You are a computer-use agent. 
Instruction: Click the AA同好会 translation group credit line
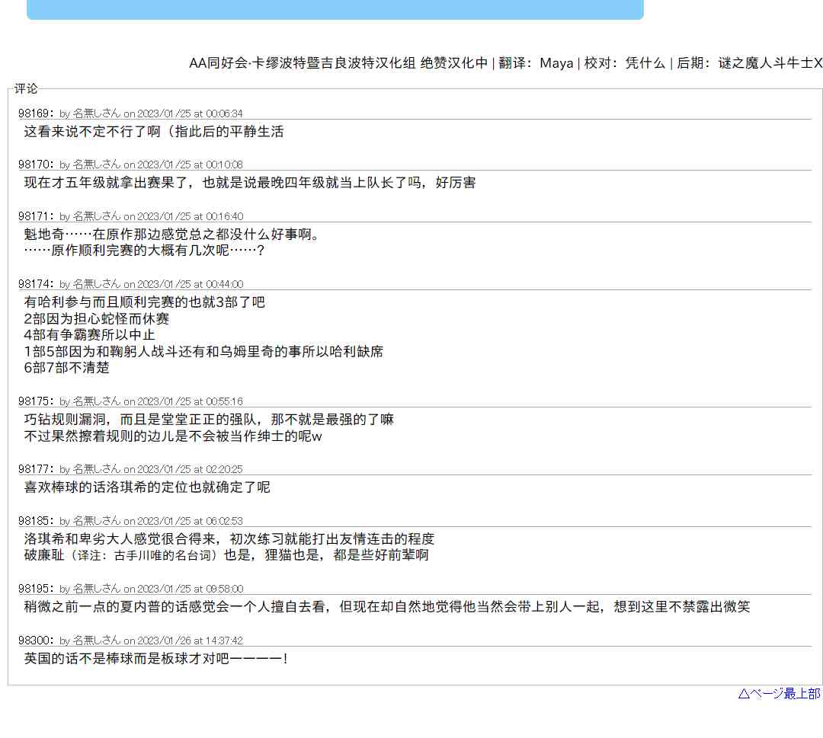504,63
